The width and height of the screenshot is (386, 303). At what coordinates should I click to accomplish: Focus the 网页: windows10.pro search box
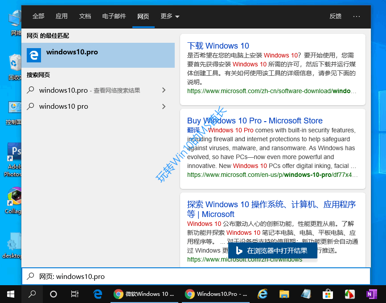click(x=196, y=276)
